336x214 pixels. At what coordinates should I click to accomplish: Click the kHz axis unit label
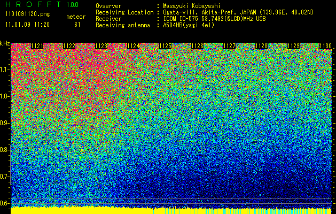coord(5,43)
